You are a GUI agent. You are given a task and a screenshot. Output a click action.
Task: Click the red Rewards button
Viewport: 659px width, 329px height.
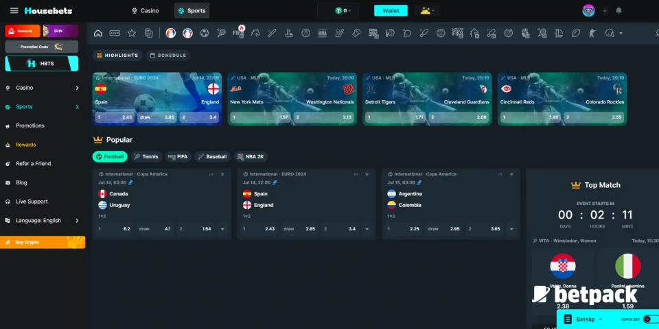coord(23,31)
